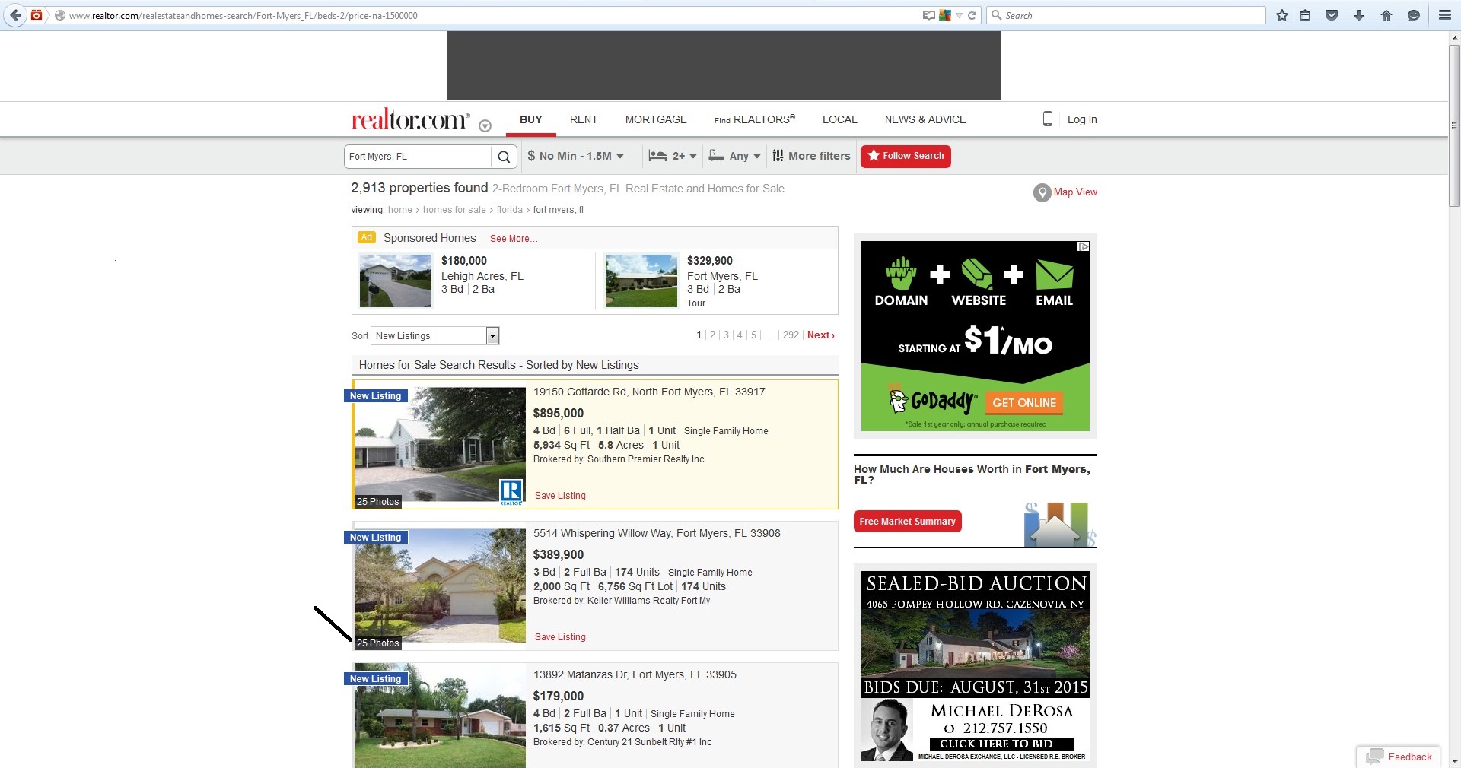Open the BUY tab
This screenshot has height=768, width=1461.
pos(531,119)
